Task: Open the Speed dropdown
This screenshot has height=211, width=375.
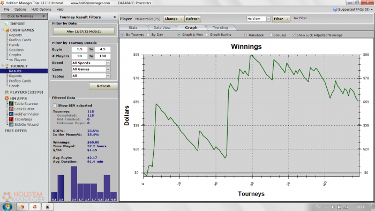Action: click(x=108, y=63)
